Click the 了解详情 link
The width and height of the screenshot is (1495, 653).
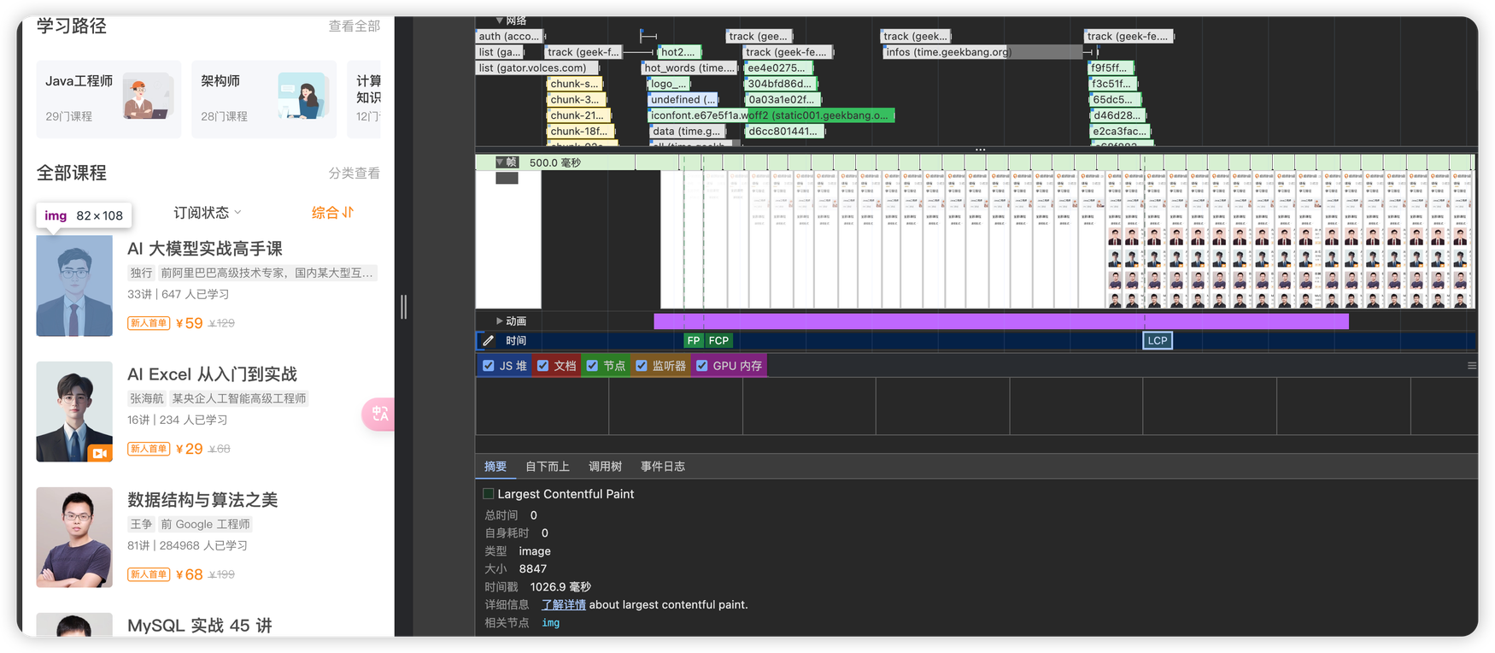click(563, 605)
